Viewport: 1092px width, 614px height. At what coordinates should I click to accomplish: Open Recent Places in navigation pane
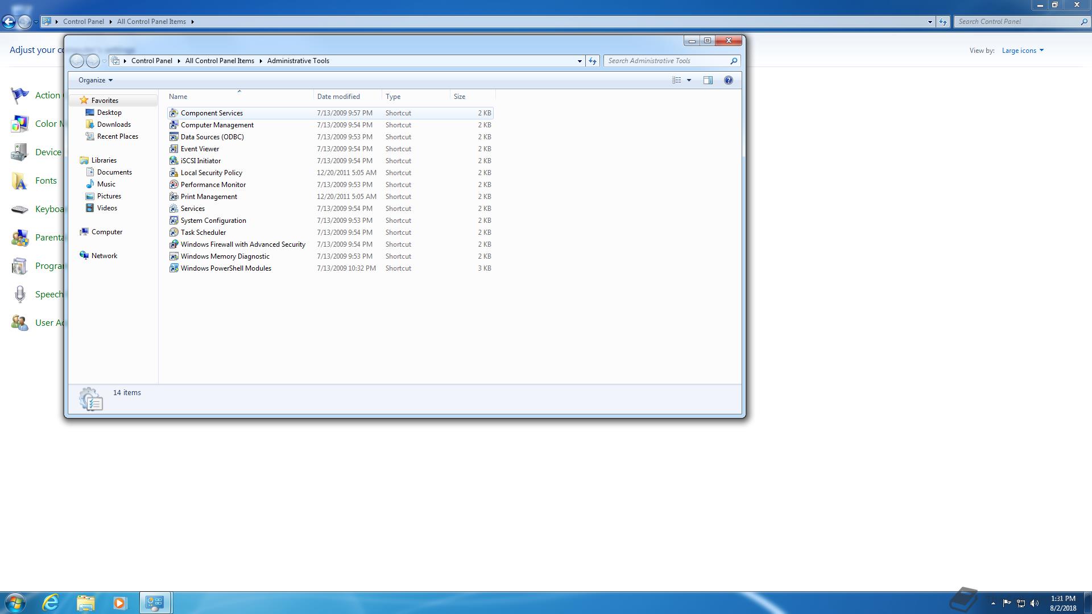117,136
